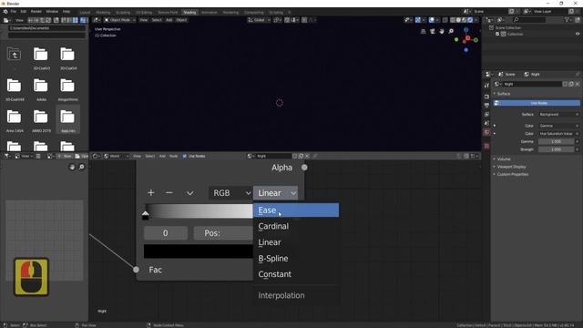Select Scene Collection in outliner
This screenshot has height=328, width=583.
508,28
